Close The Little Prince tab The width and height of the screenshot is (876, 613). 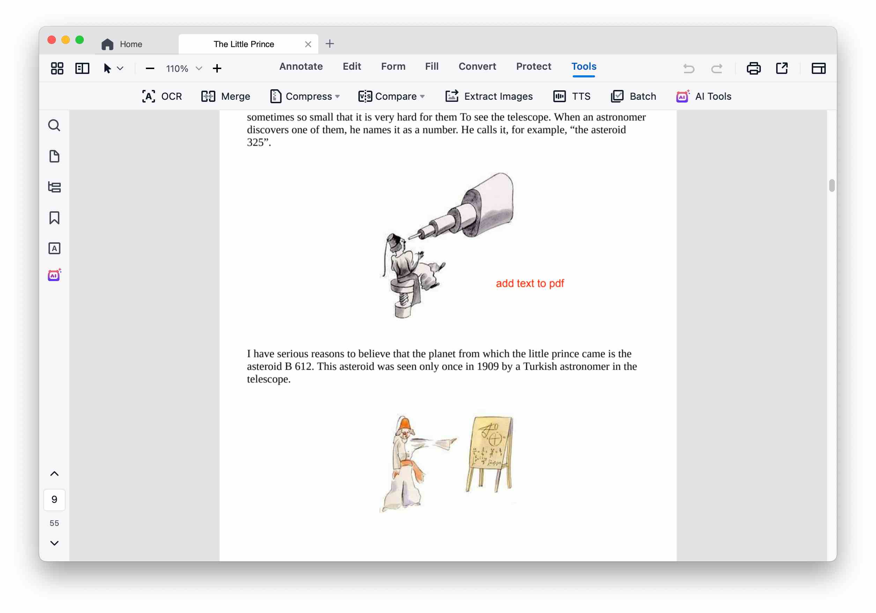(308, 44)
